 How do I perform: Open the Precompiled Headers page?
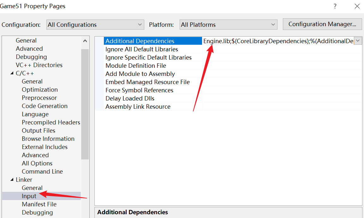pyautogui.click(x=51, y=122)
